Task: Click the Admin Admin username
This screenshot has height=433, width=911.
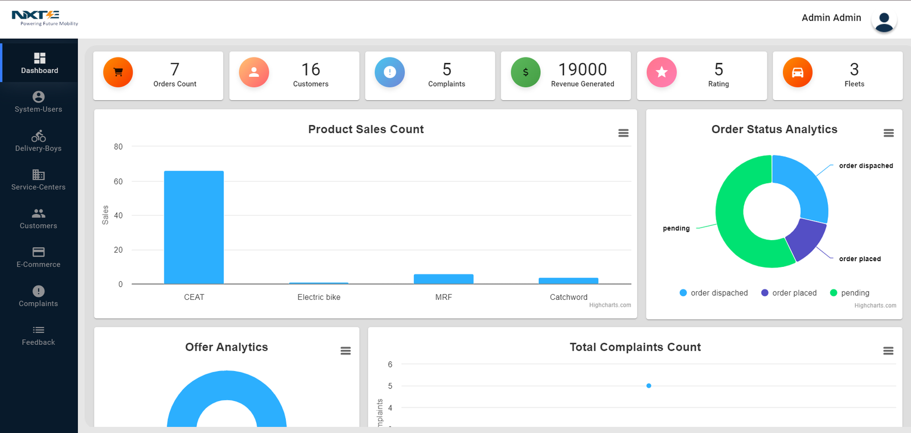Action: [831, 18]
